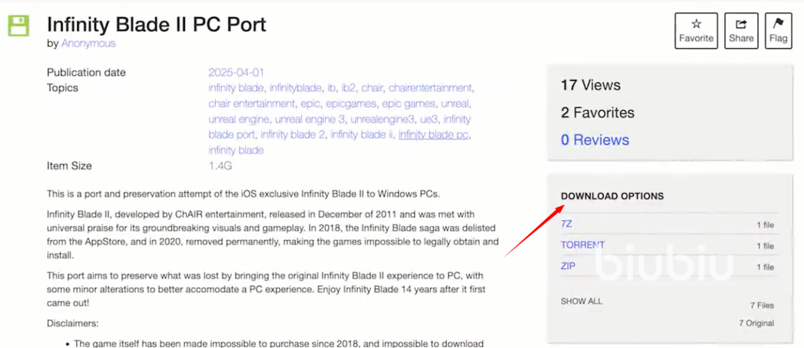Select the TORRENT download option
The width and height of the screenshot is (804, 348).
582,245
